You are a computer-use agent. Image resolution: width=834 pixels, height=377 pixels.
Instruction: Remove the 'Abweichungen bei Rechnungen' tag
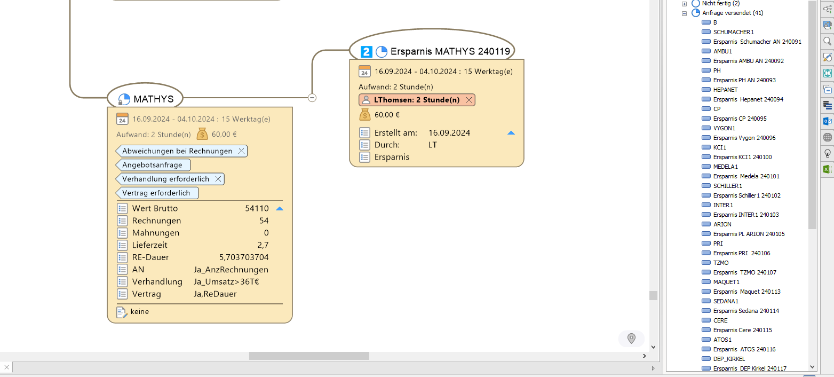click(x=241, y=151)
